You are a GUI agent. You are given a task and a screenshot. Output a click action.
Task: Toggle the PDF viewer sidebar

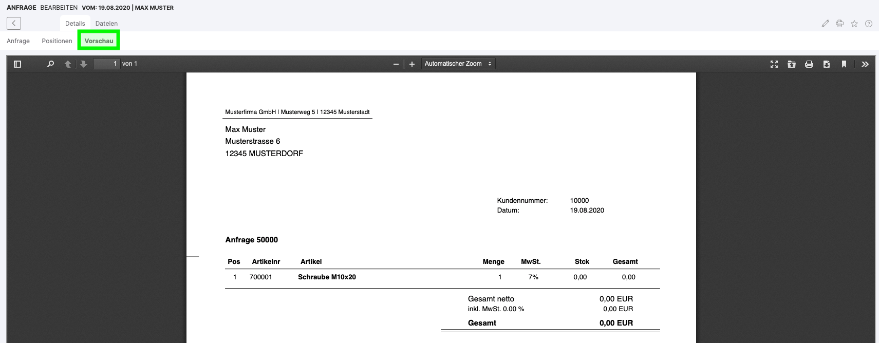17,64
